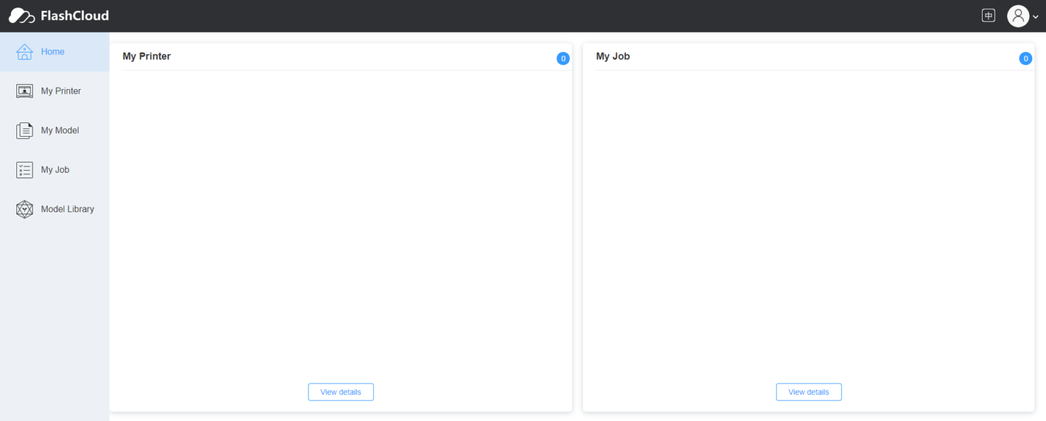Select the My Printer sidebar icon
Image resolution: width=1046 pixels, height=421 pixels.
click(25, 91)
